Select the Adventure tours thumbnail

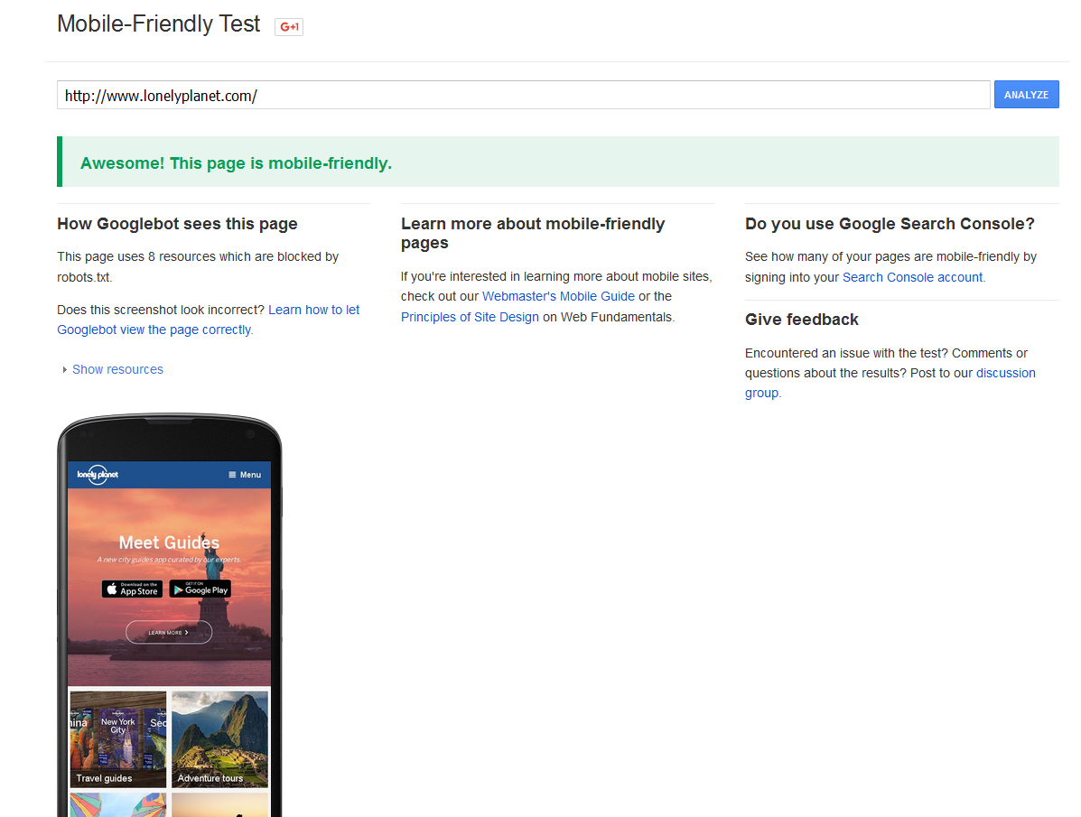(x=220, y=739)
